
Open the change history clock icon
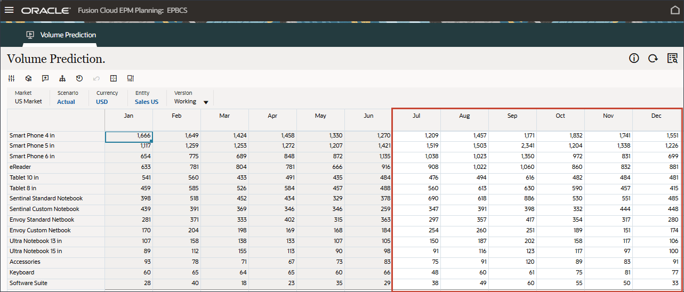pos(79,78)
